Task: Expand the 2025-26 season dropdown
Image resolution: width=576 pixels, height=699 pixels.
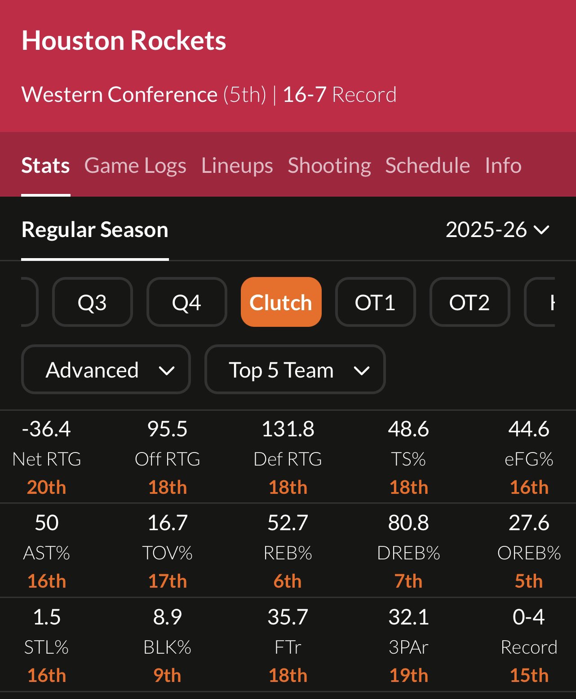Action: (497, 230)
